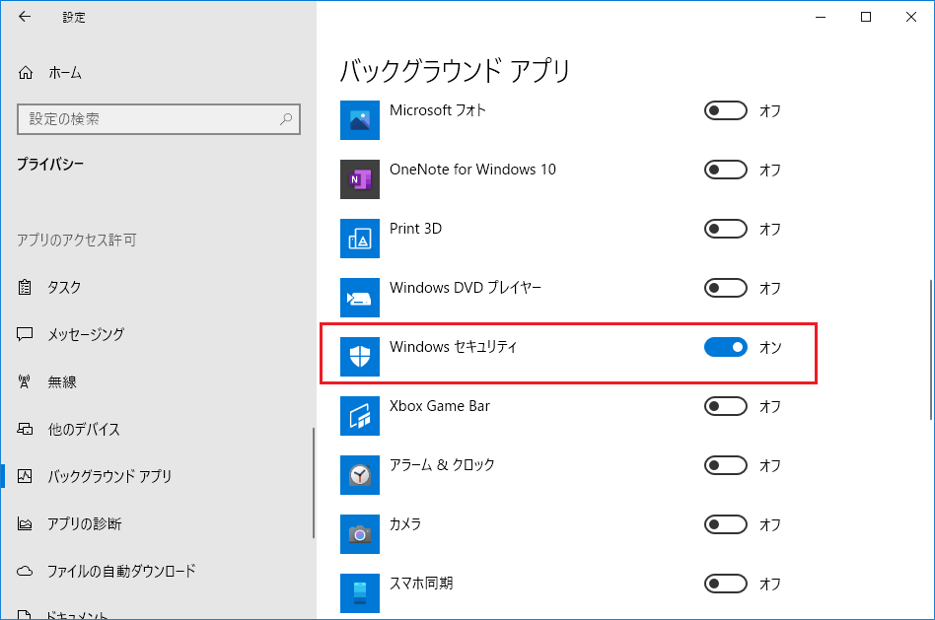Viewport: 935px width, 620px height.
Task: Click the Xbox Game Bar label
Action: [x=440, y=405]
